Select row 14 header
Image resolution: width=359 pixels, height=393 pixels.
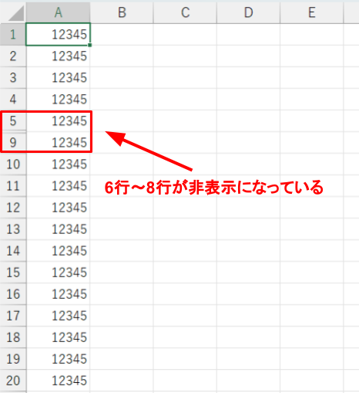point(13,251)
